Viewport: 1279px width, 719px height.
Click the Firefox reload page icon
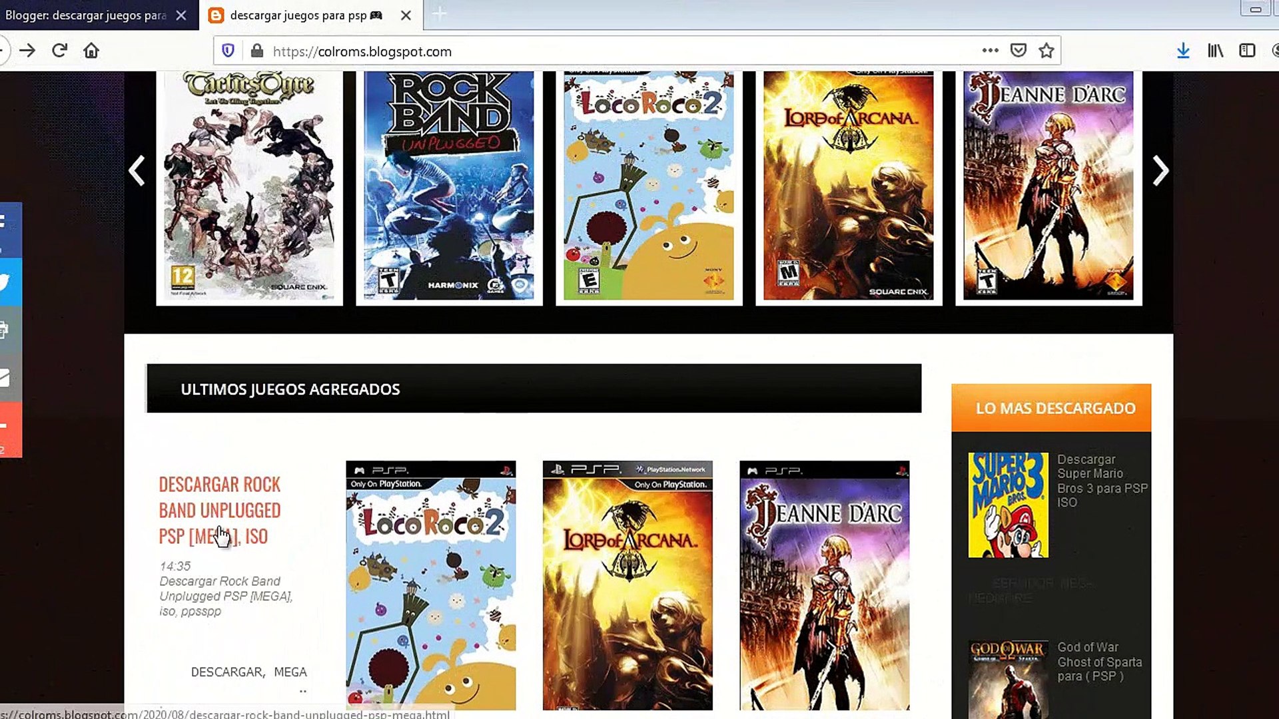tap(59, 51)
